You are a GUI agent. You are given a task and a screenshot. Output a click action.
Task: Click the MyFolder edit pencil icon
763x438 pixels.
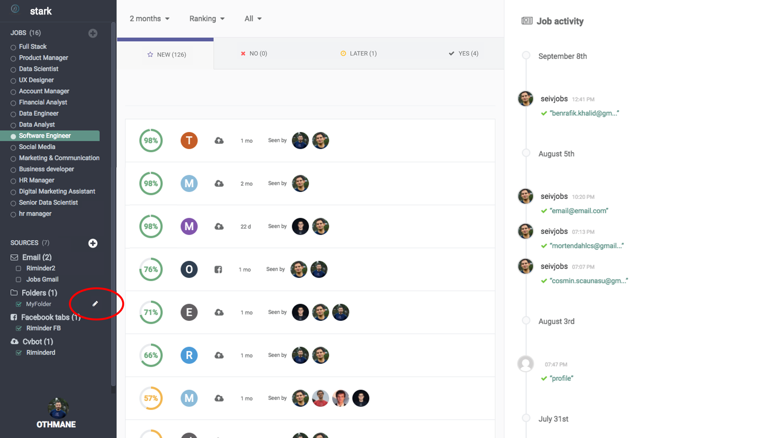coord(95,304)
